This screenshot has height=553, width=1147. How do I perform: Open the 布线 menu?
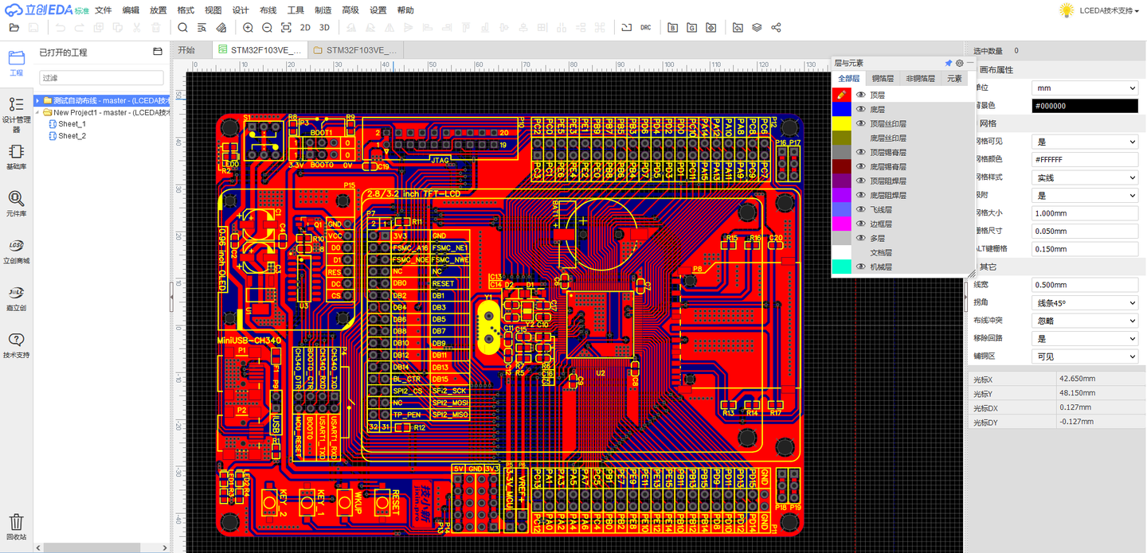tap(268, 10)
